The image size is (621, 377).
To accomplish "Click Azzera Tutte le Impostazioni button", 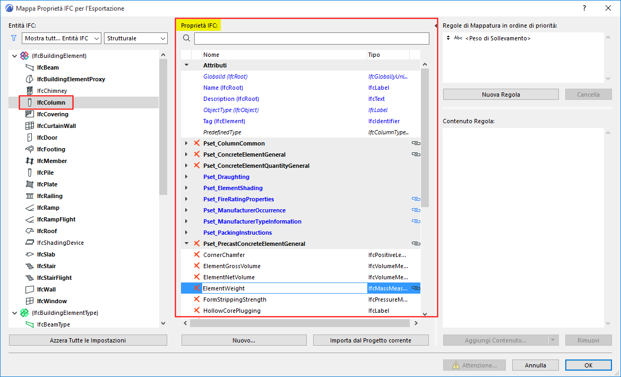I will click(x=88, y=340).
